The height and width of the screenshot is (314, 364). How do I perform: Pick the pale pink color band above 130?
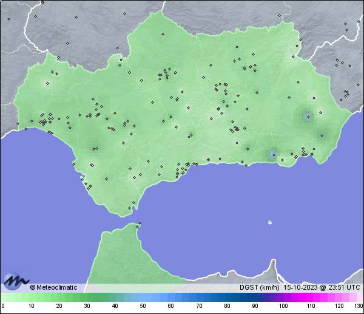(x=360, y=297)
